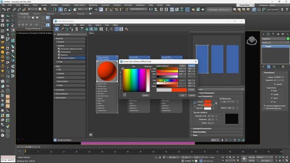Image resolution: width=290 pixels, height=163 pixels.
Task: Uncheck the Body teapot part
Action: click(272, 91)
